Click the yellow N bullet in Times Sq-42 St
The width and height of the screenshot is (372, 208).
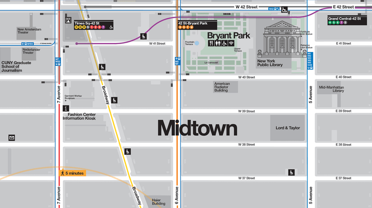[x=76, y=27]
